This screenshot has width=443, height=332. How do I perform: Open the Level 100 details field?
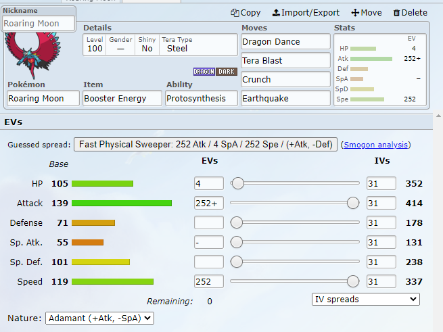tap(95, 45)
